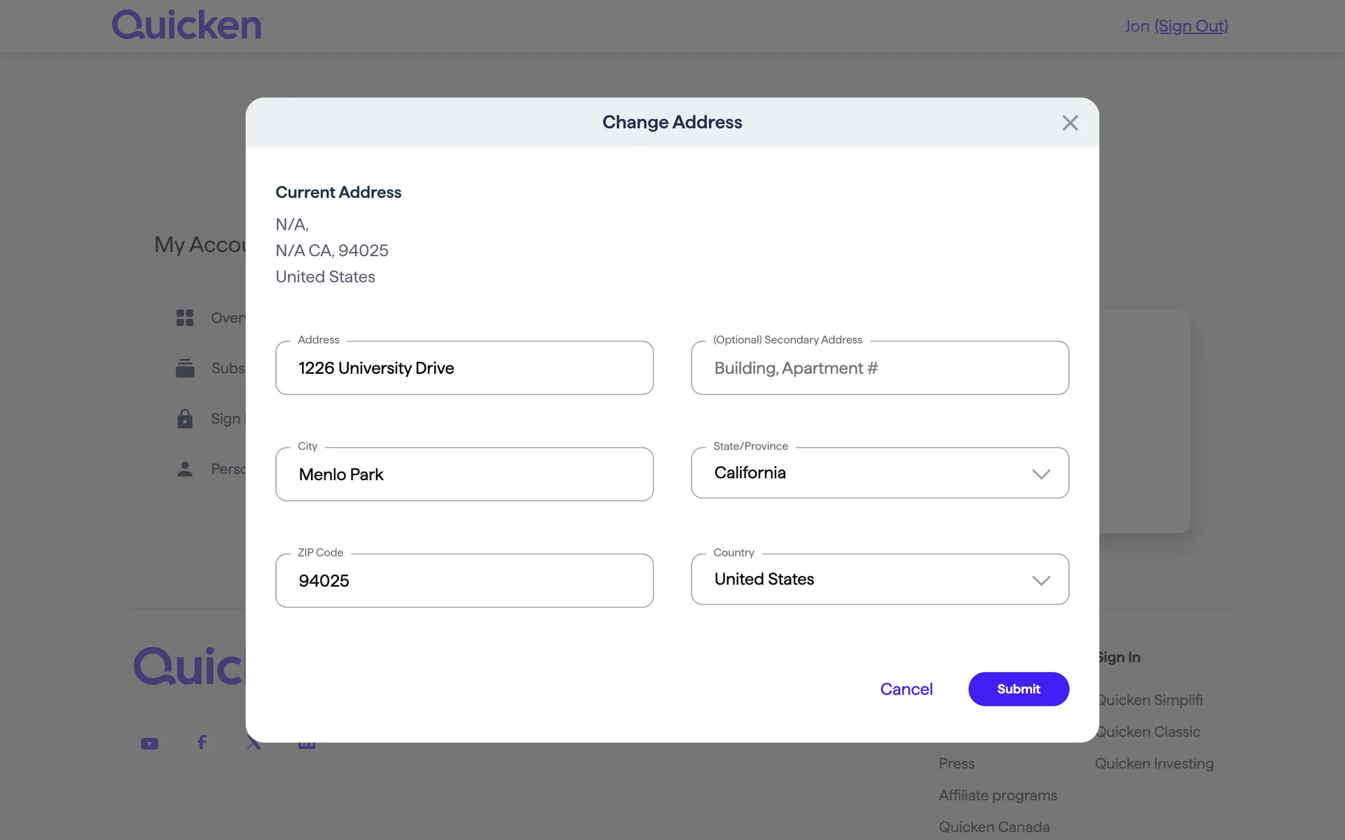Click the ZIP Code field
This screenshot has height=840, width=1345.
tap(464, 581)
